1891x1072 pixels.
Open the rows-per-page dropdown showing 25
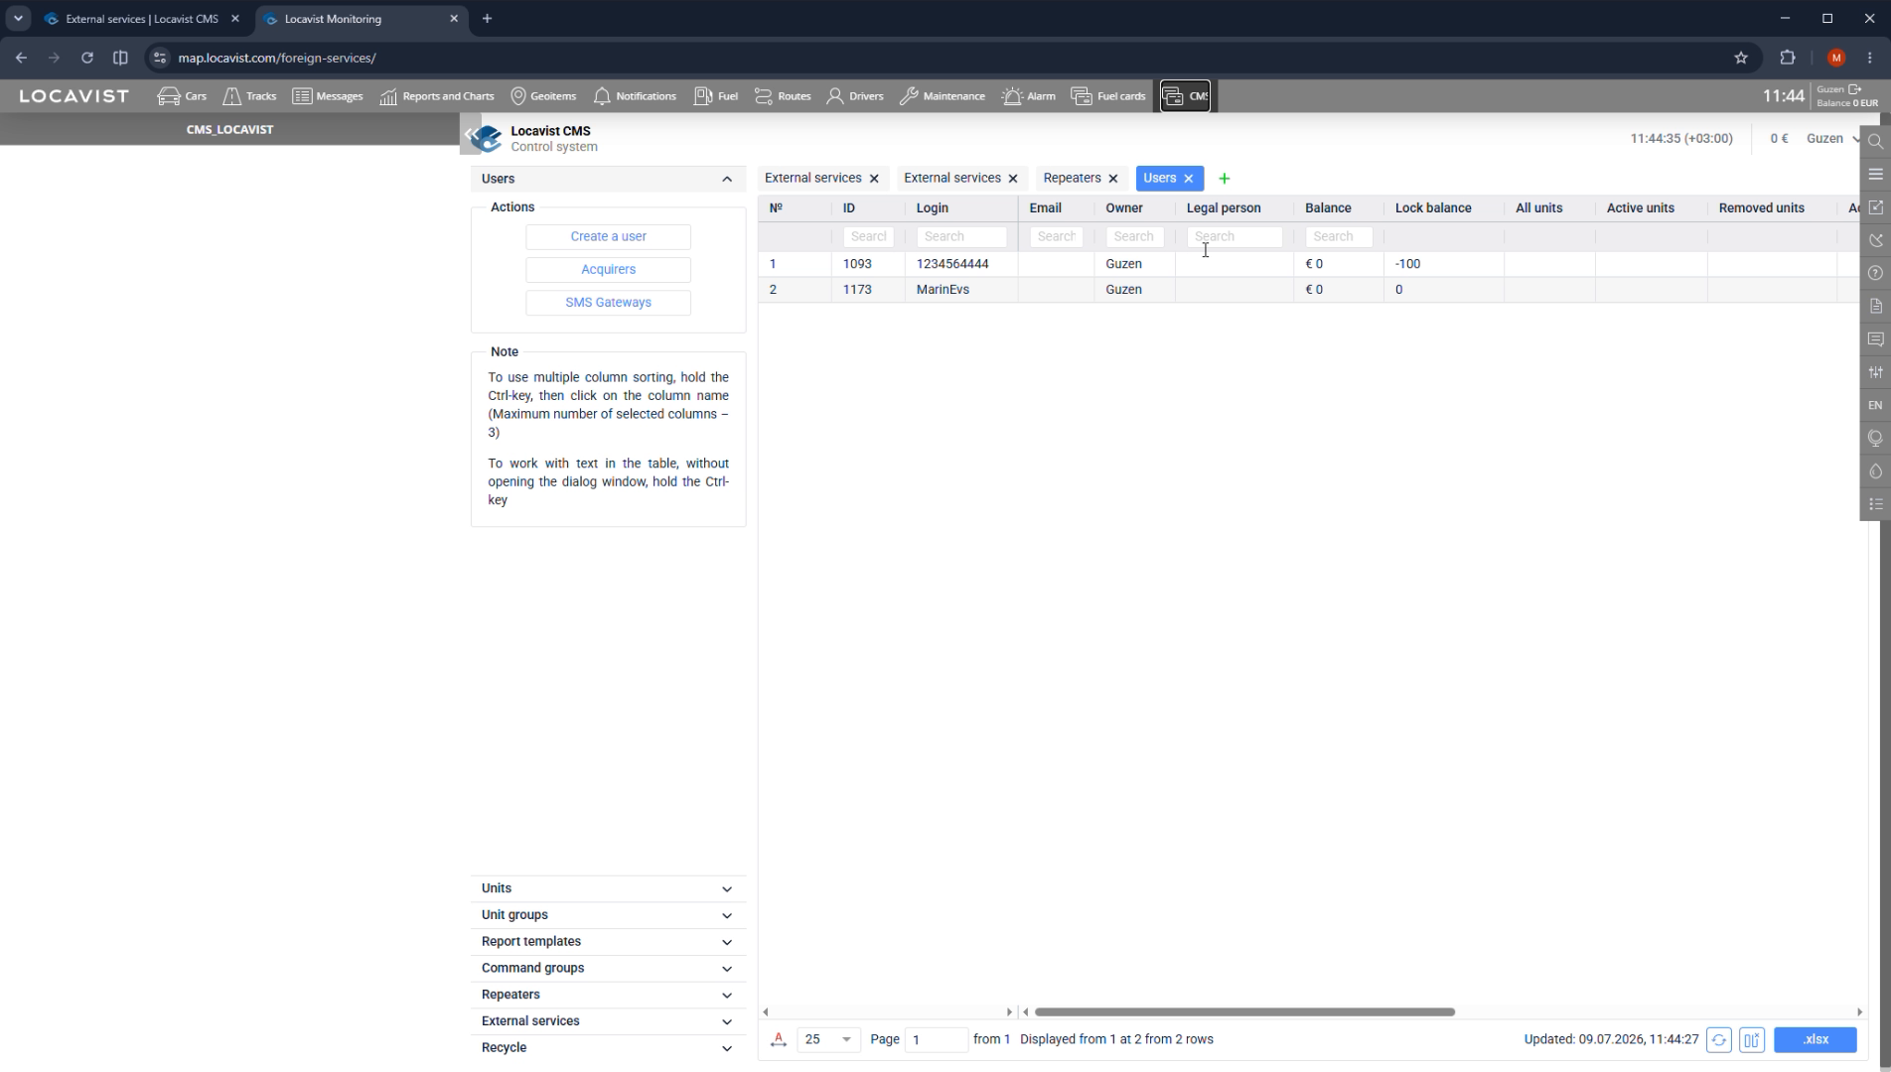coord(828,1039)
